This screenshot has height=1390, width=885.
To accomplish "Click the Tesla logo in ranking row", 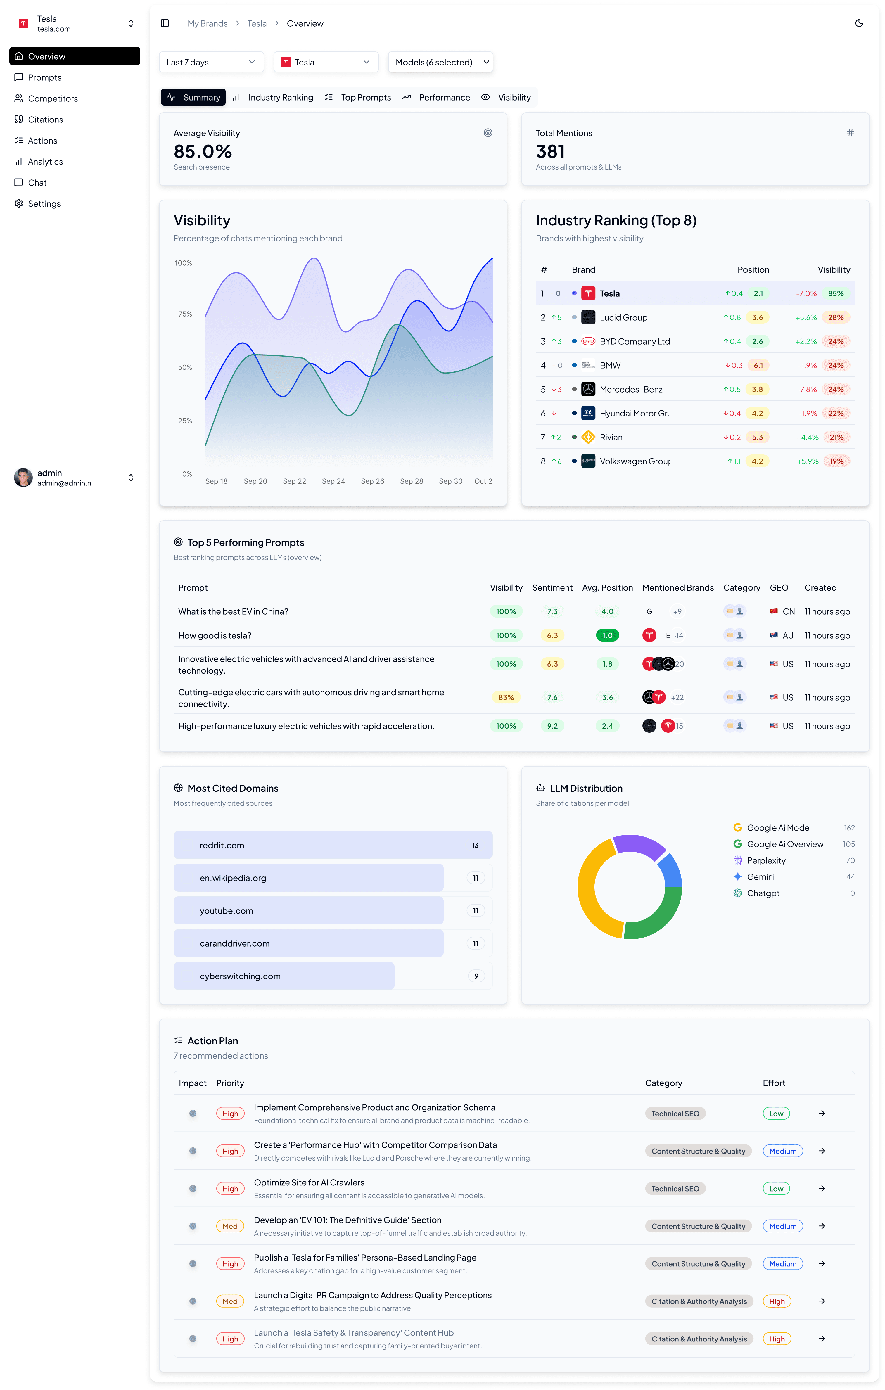I will pos(588,293).
